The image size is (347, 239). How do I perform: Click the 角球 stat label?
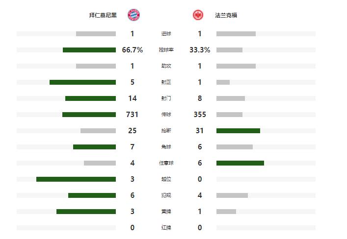(166, 147)
